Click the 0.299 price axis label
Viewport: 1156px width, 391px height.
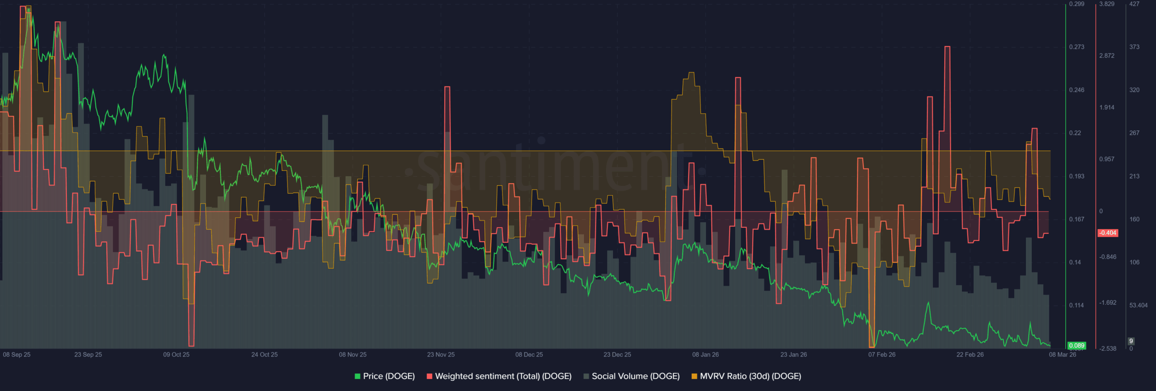[1077, 4]
